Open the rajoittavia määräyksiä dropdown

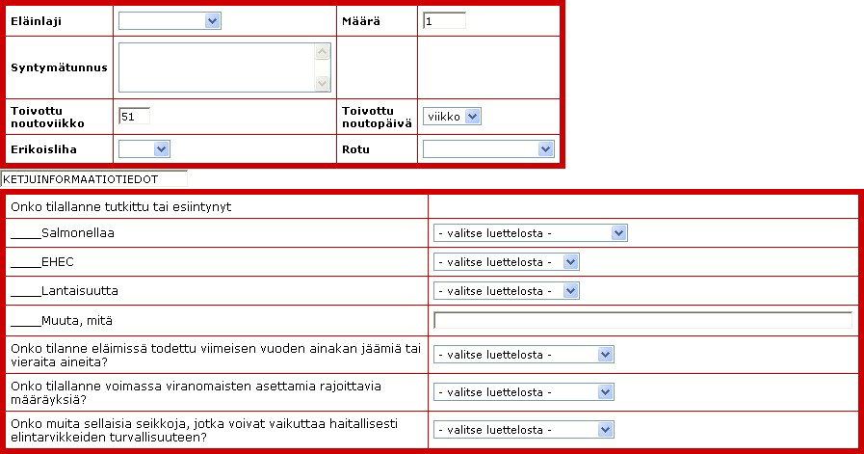point(523,392)
